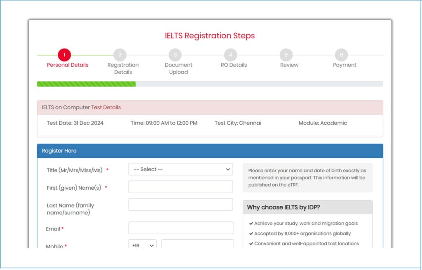The width and height of the screenshot is (422, 270).
Task: Click Accepted by 11,000+ organisations item
Action: coord(300,233)
